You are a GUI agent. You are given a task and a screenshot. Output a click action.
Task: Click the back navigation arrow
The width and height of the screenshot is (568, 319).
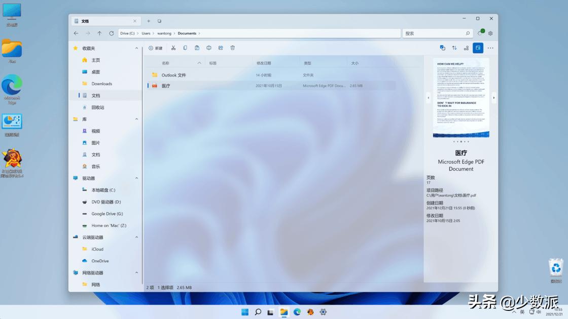[x=76, y=33]
